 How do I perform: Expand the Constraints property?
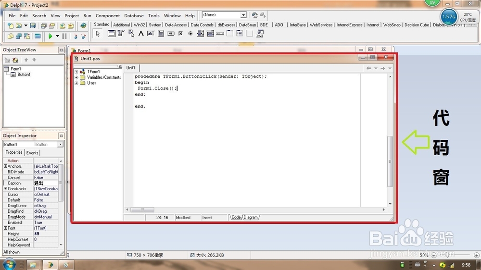pyautogui.click(x=5, y=189)
